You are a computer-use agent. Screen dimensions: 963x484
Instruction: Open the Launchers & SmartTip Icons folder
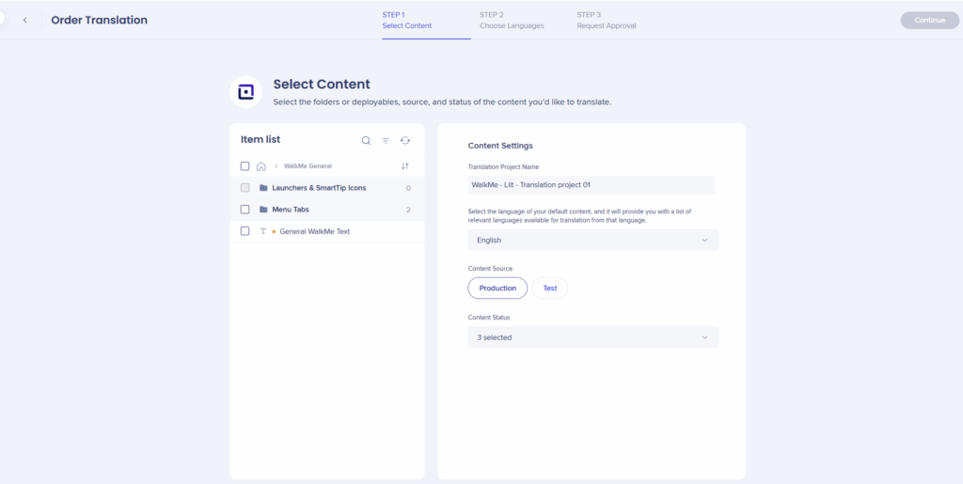tap(319, 188)
